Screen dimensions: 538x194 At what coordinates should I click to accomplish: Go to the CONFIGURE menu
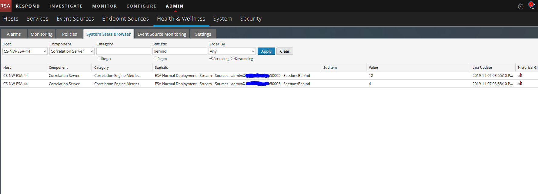[x=141, y=6]
